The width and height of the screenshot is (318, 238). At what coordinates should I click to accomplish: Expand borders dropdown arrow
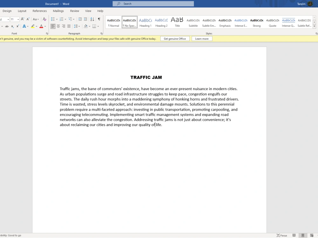coord(98,26)
